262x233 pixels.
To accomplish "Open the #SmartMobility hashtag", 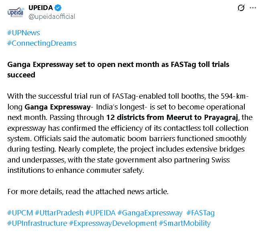I will click(x=185, y=223).
